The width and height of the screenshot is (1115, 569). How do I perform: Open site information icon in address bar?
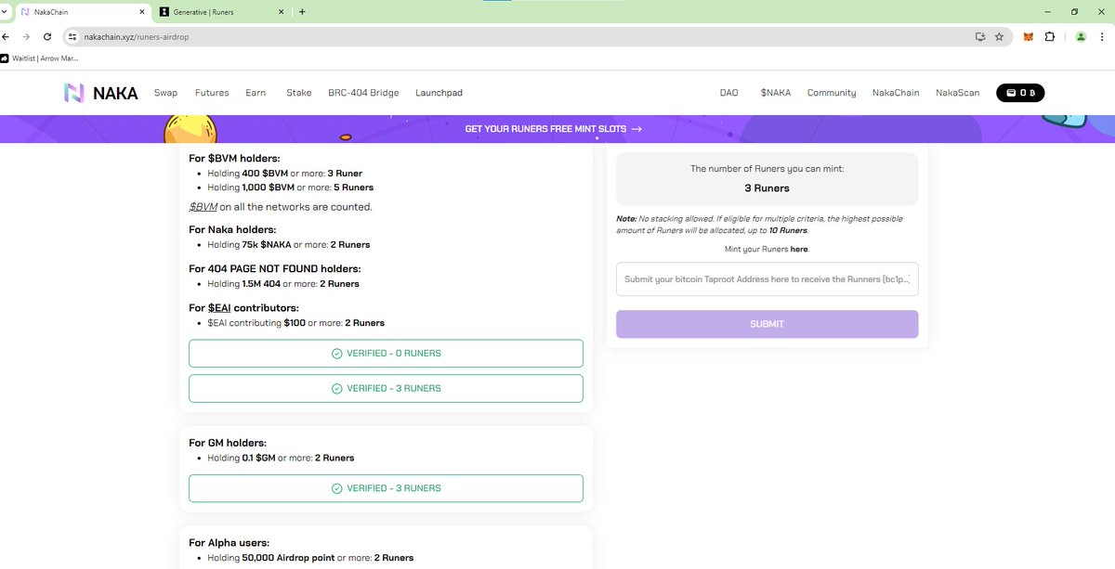(72, 36)
